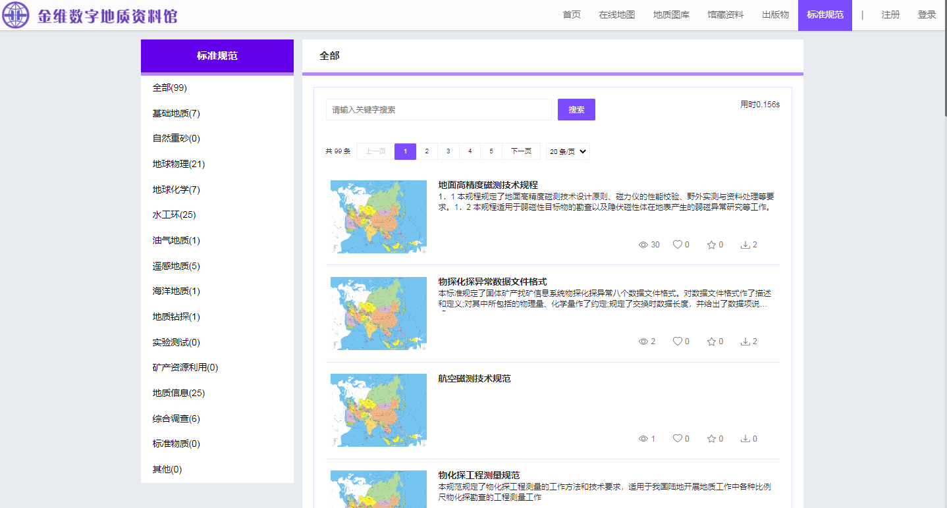
Task: Go to 在线地图 in the navigation bar
Action: [617, 14]
